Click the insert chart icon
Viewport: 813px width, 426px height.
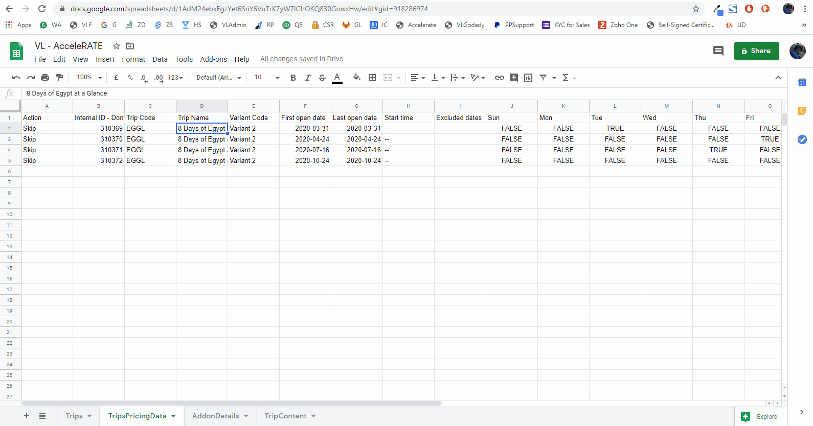tap(528, 78)
